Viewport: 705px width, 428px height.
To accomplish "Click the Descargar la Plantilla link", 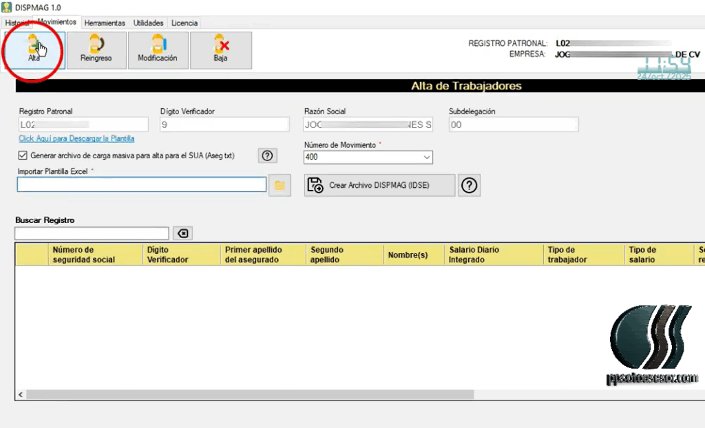I will (x=76, y=139).
